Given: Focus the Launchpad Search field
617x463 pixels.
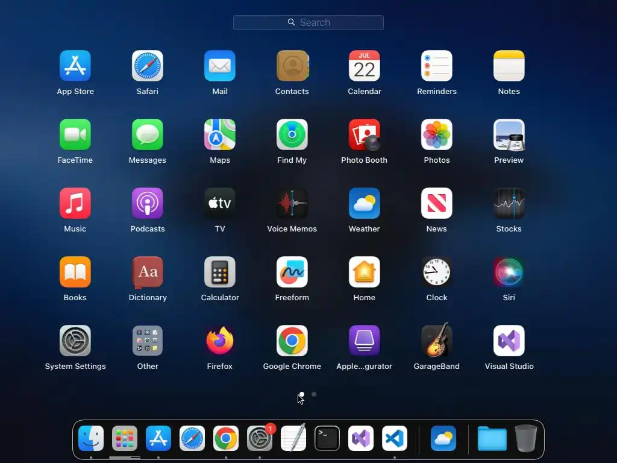Looking at the screenshot, I should [x=308, y=22].
